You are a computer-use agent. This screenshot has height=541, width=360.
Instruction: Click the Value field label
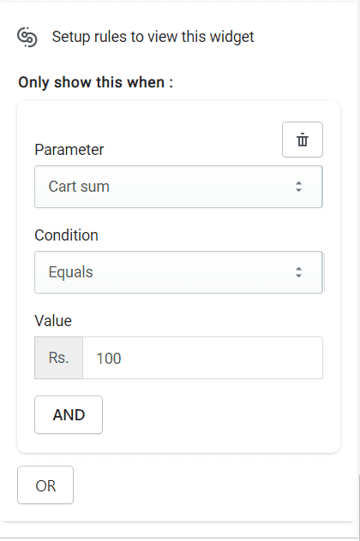coord(53,321)
